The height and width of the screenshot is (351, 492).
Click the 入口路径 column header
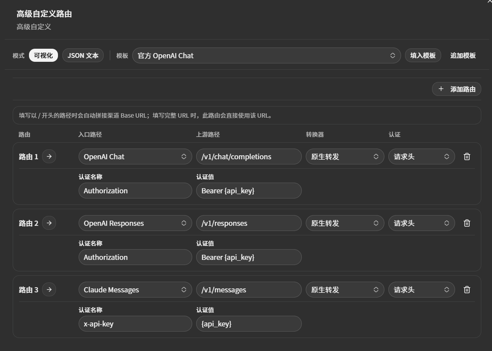pyautogui.click(x=90, y=135)
